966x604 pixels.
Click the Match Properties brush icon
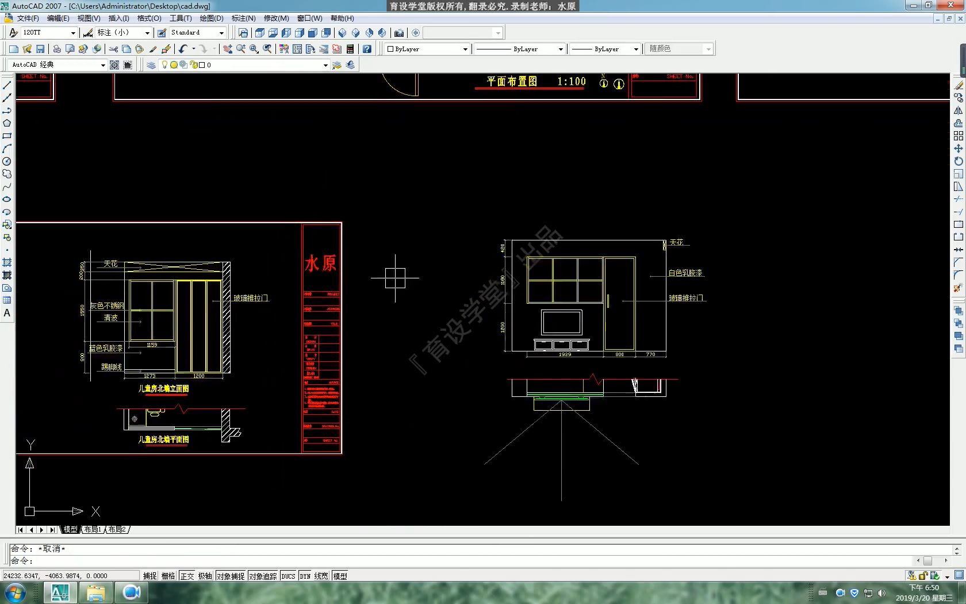(x=153, y=49)
